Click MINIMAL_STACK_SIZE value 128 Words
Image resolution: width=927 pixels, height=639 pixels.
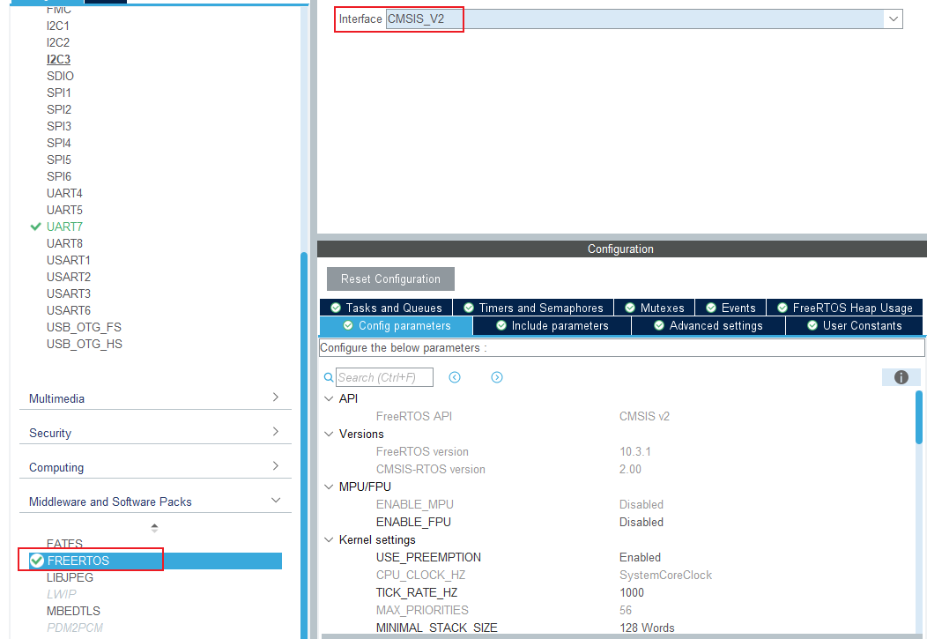[647, 628]
